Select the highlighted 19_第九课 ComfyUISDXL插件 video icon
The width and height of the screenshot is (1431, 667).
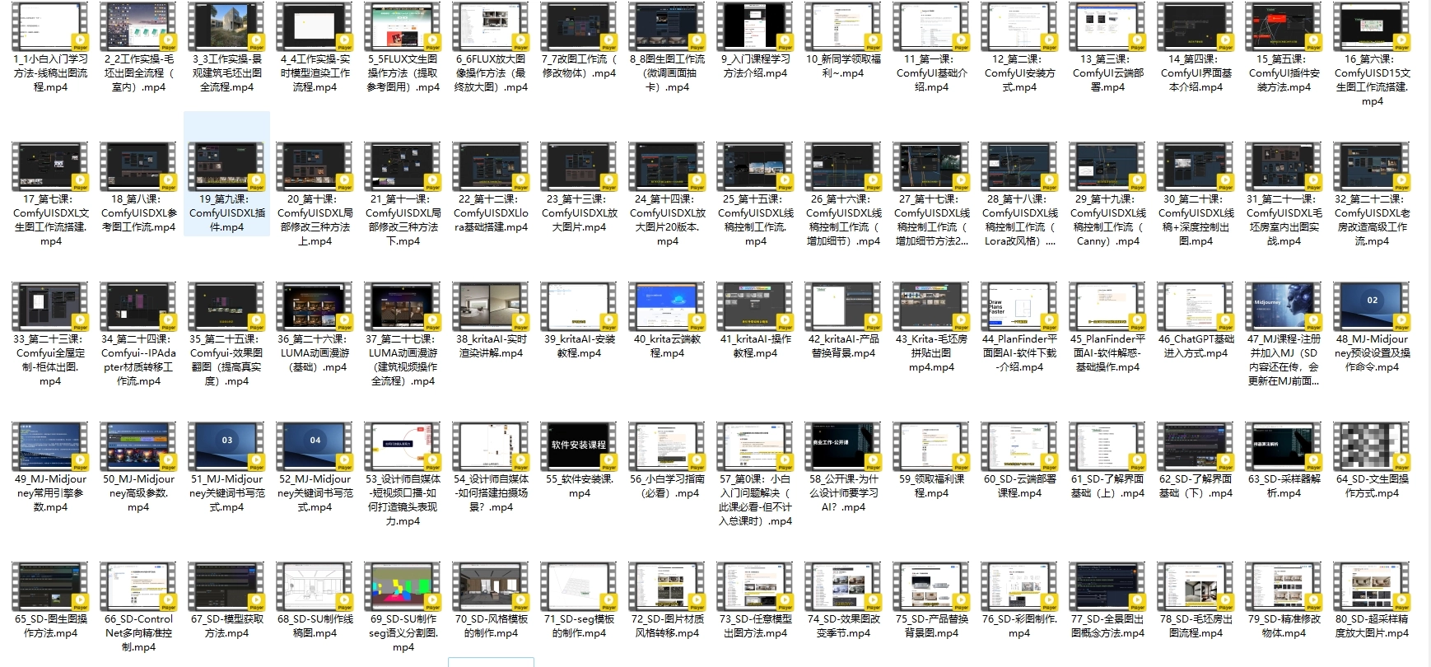click(226, 167)
